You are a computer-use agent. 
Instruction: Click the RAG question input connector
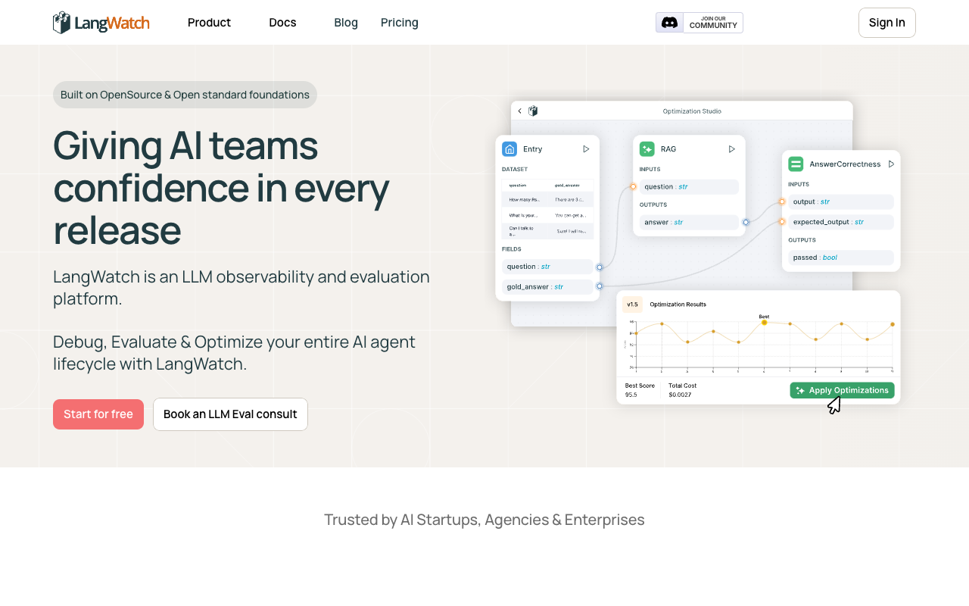(633, 186)
